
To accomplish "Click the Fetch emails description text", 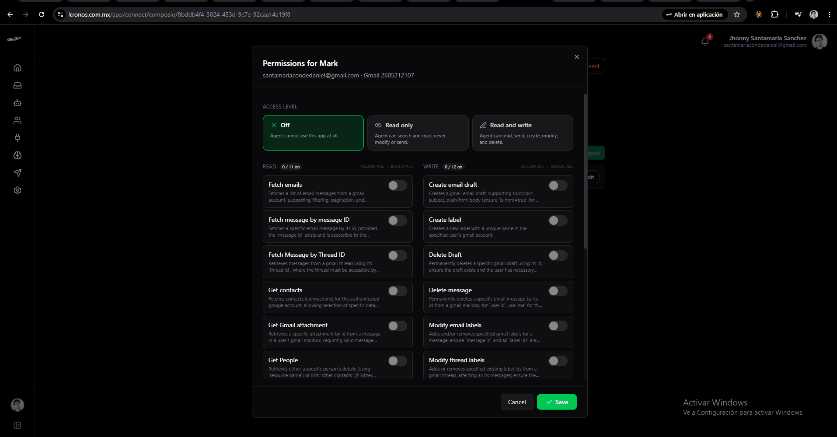I will point(318,197).
